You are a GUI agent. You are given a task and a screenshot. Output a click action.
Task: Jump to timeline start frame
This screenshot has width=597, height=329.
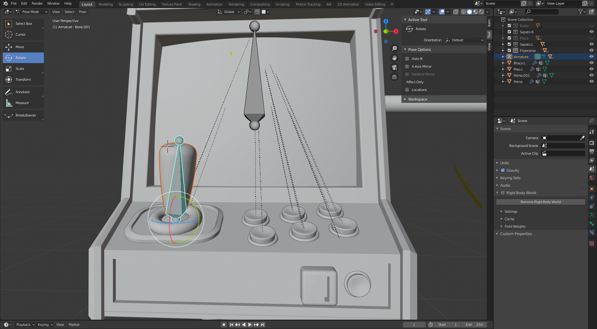click(231, 325)
